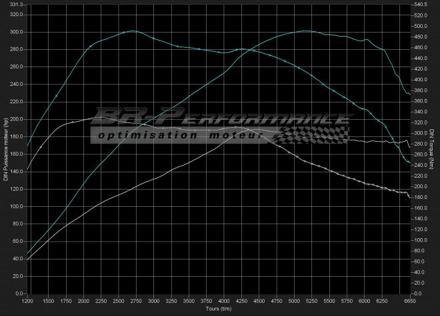Click the 4000 tick on the x-axis
This screenshot has height=316, width=440.
tap(224, 301)
